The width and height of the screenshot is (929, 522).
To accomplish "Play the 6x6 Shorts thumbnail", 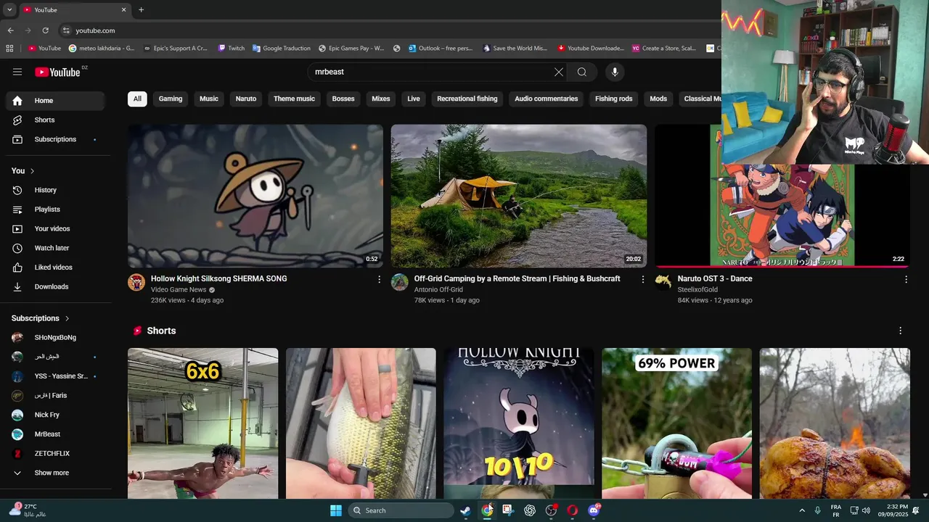I will (x=202, y=423).
